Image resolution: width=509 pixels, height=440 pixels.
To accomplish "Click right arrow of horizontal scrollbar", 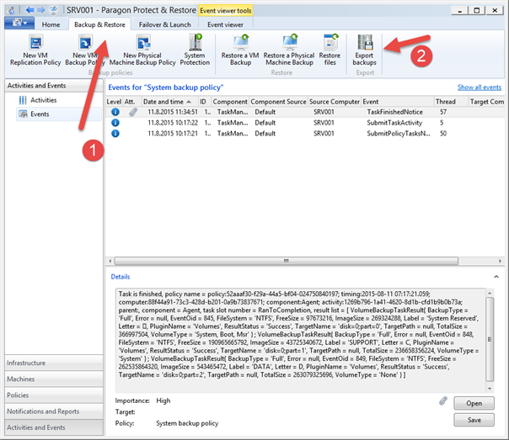I will [x=500, y=261].
